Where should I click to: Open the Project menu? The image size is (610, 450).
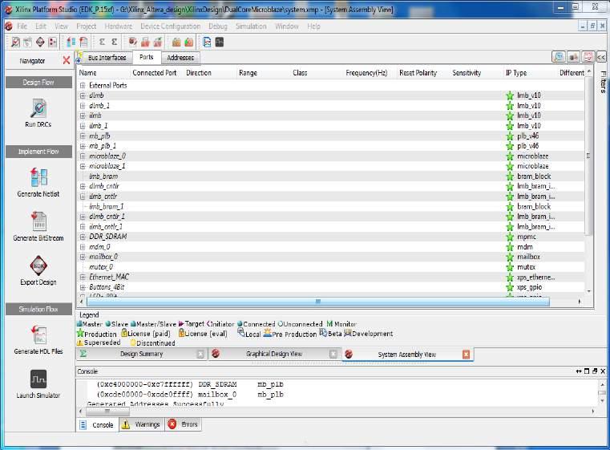[x=87, y=26]
